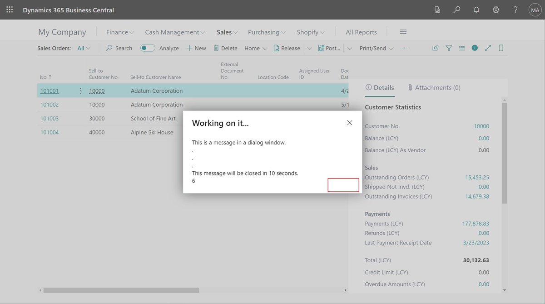This screenshot has height=304, width=545.
Task: Open the Print/Send dropdown
Action: (x=377, y=48)
